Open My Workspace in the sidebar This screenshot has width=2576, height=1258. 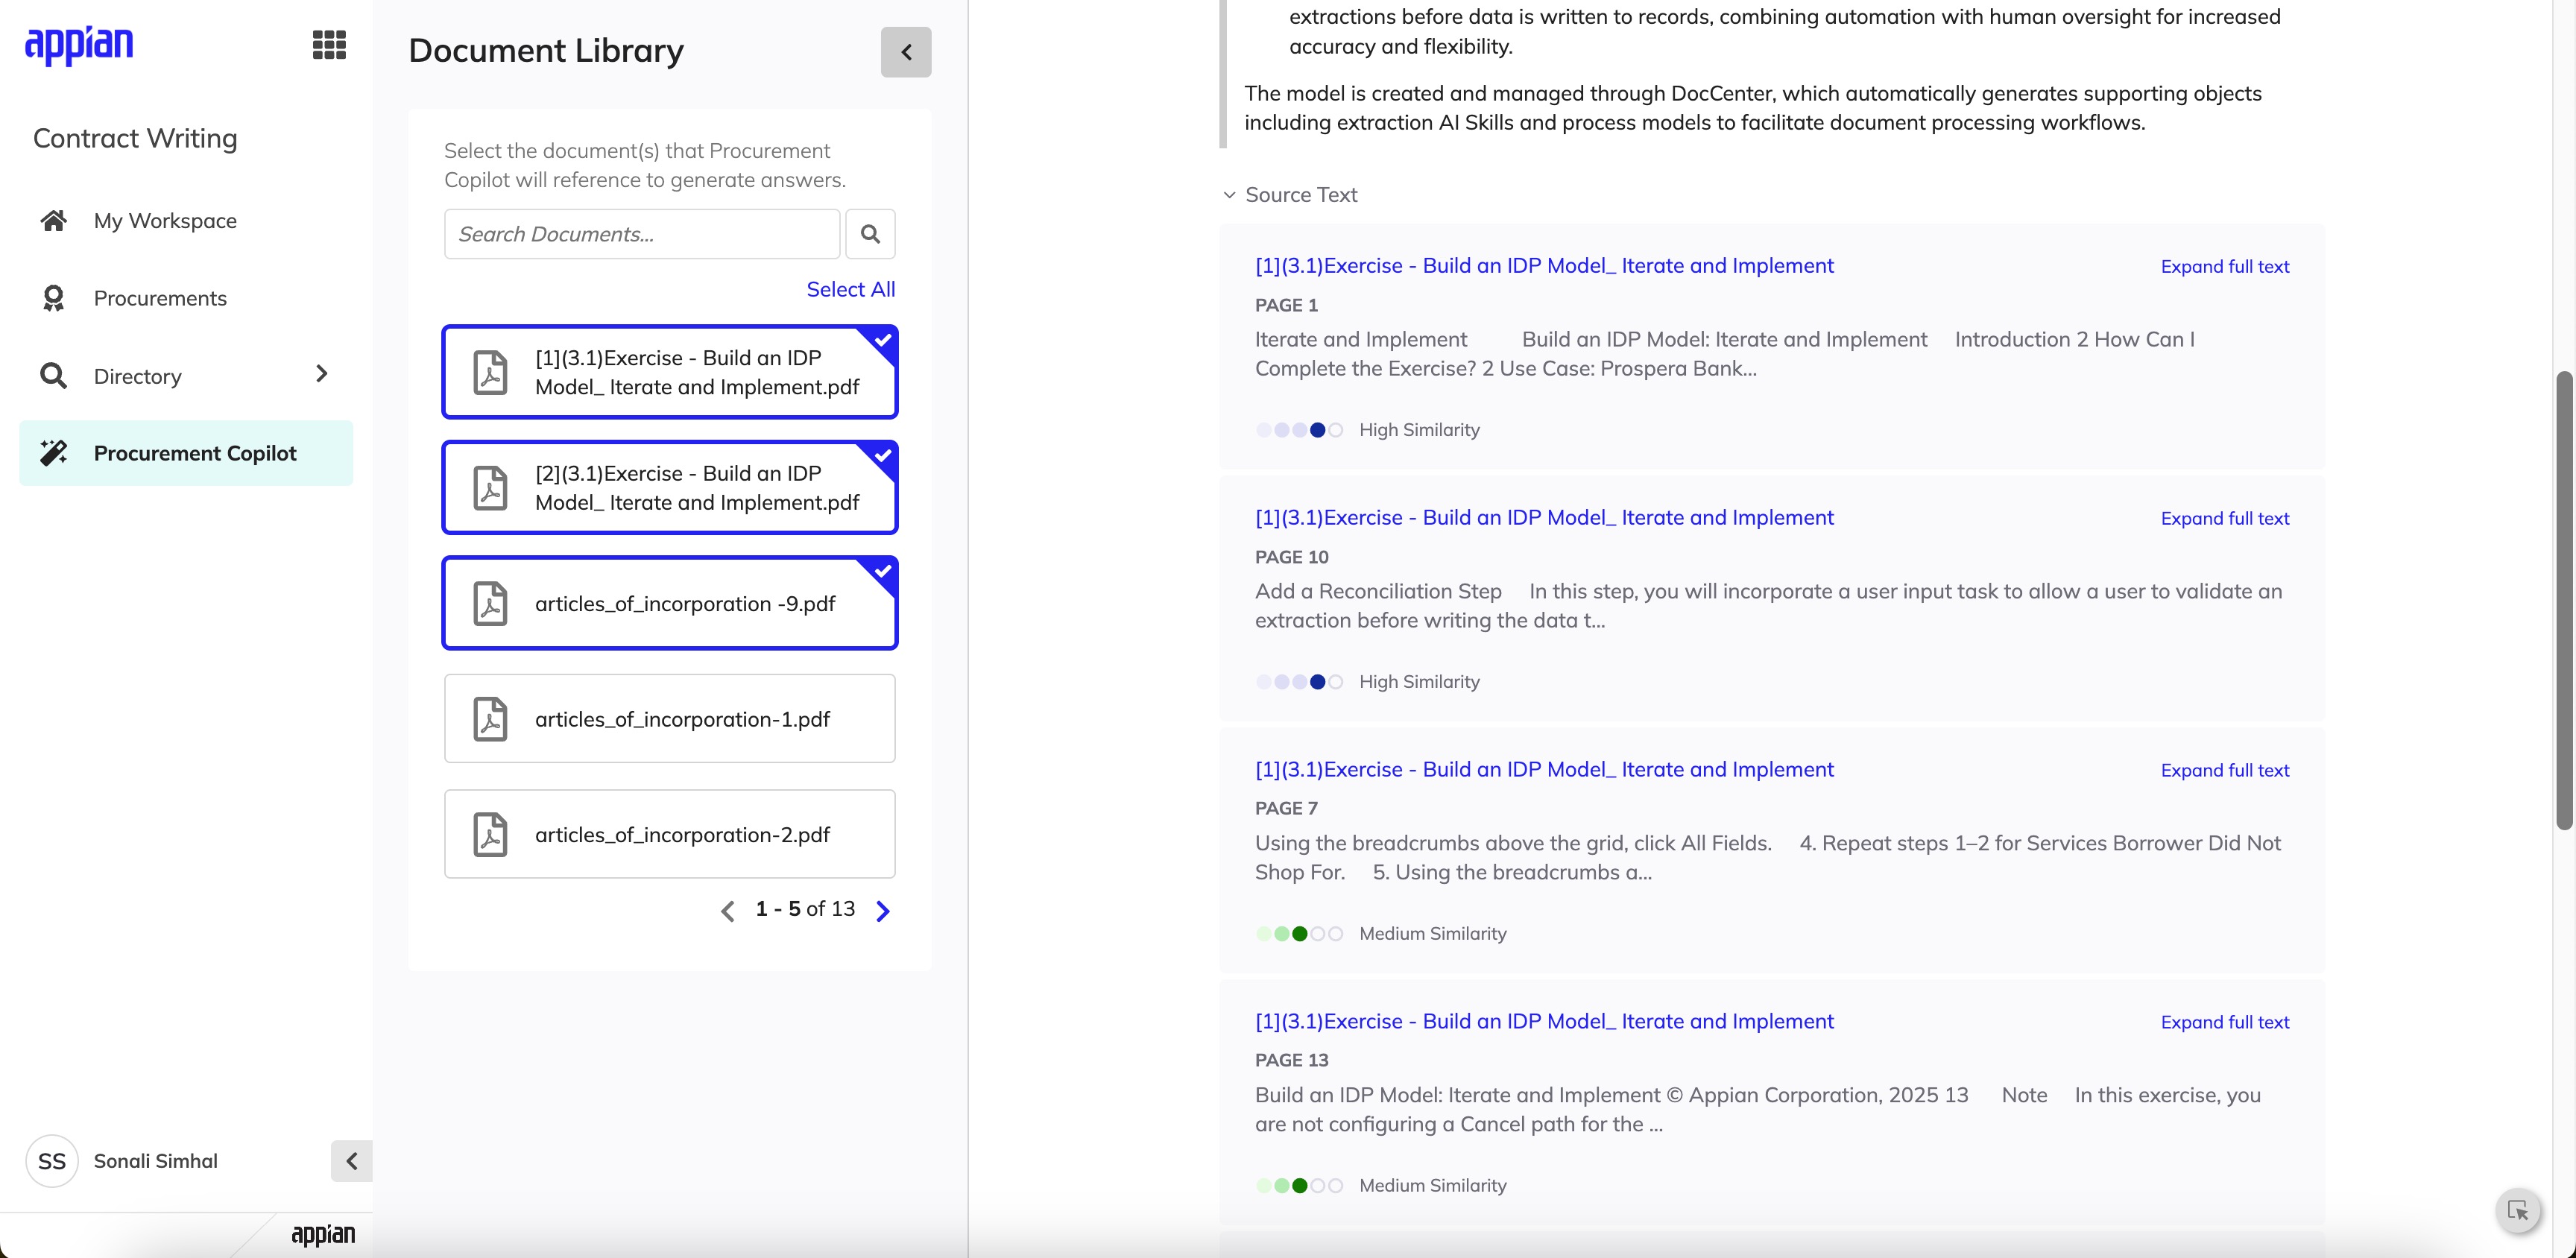[165, 221]
